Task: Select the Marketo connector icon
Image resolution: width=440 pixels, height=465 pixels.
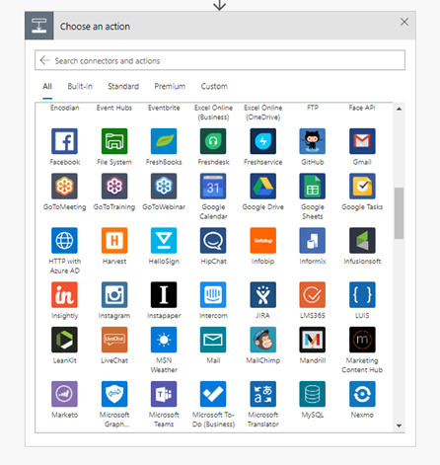Action: point(64,394)
